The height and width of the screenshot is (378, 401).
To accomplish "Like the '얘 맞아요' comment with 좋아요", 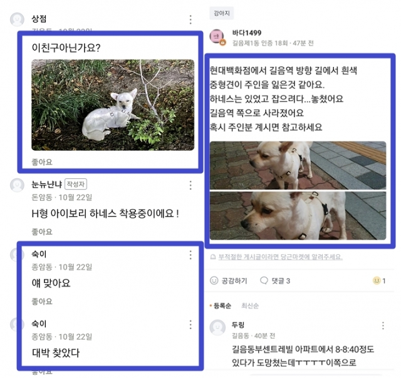I will coord(42,302).
